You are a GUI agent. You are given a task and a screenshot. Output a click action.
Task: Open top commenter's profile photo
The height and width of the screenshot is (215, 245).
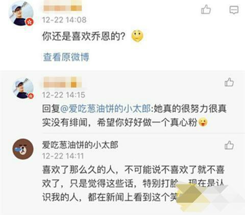click(21, 13)
